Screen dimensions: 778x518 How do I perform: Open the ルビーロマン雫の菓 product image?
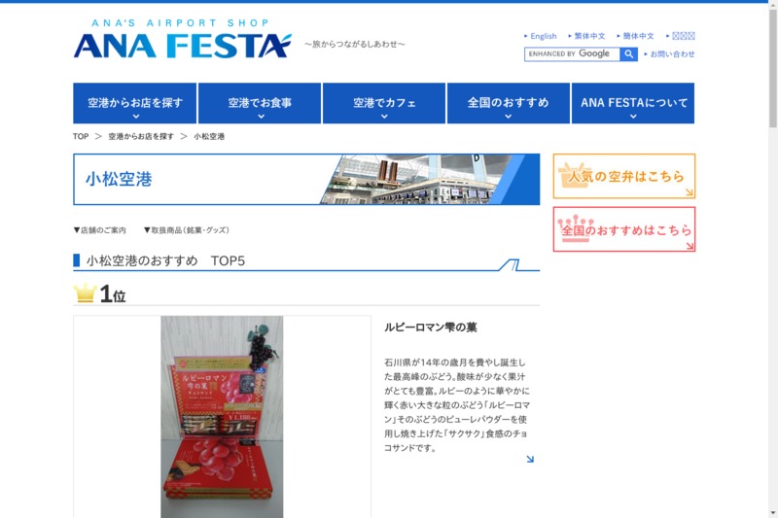(x=222, y=417)
